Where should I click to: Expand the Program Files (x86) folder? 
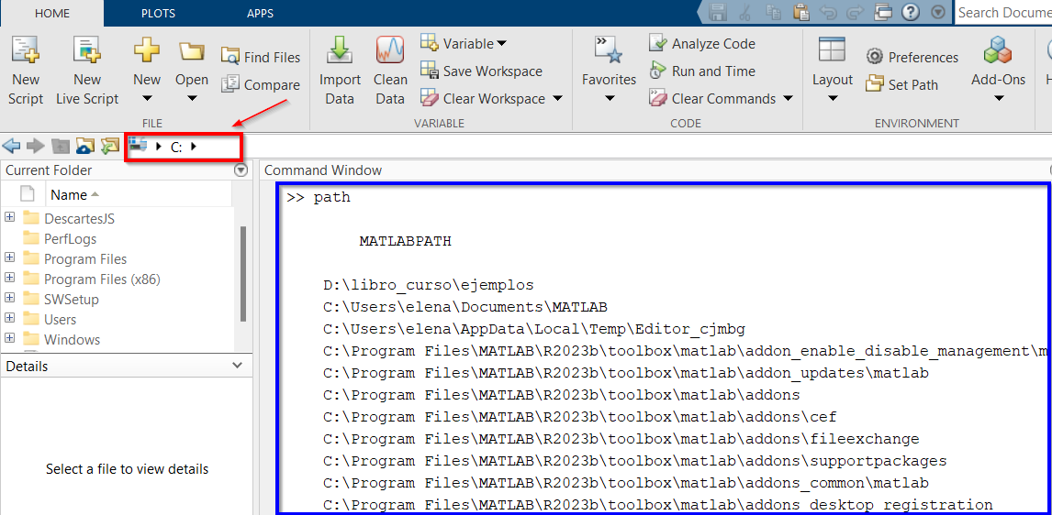[9, 278]
